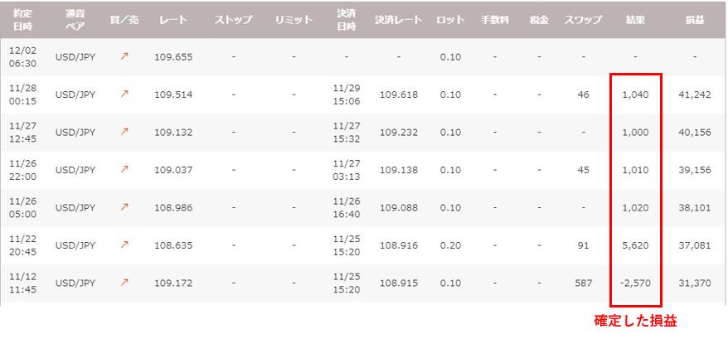Click the 41,242 profit total

click(x=695, y=94)
